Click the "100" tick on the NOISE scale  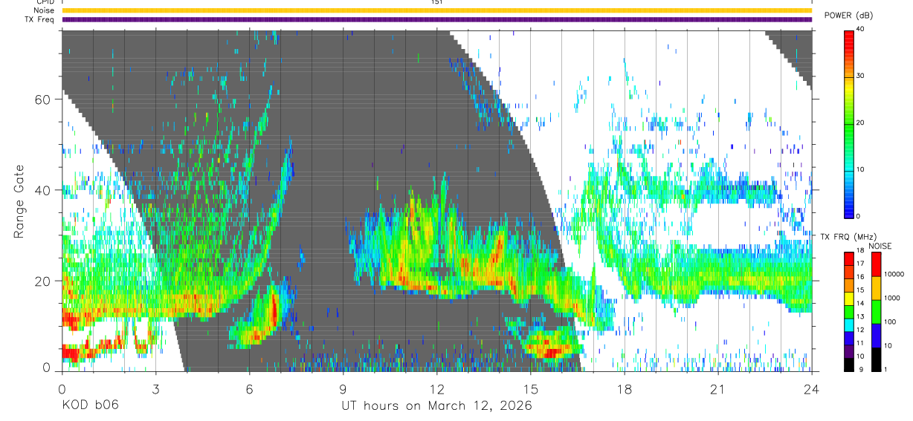[890, 322]
